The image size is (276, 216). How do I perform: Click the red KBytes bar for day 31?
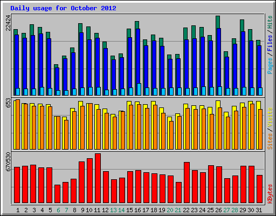pyautogui.click(x=259, y=189)
